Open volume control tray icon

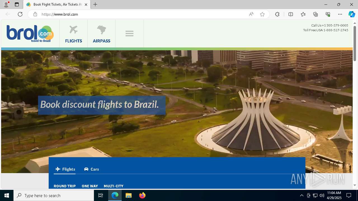click(322, 195)
